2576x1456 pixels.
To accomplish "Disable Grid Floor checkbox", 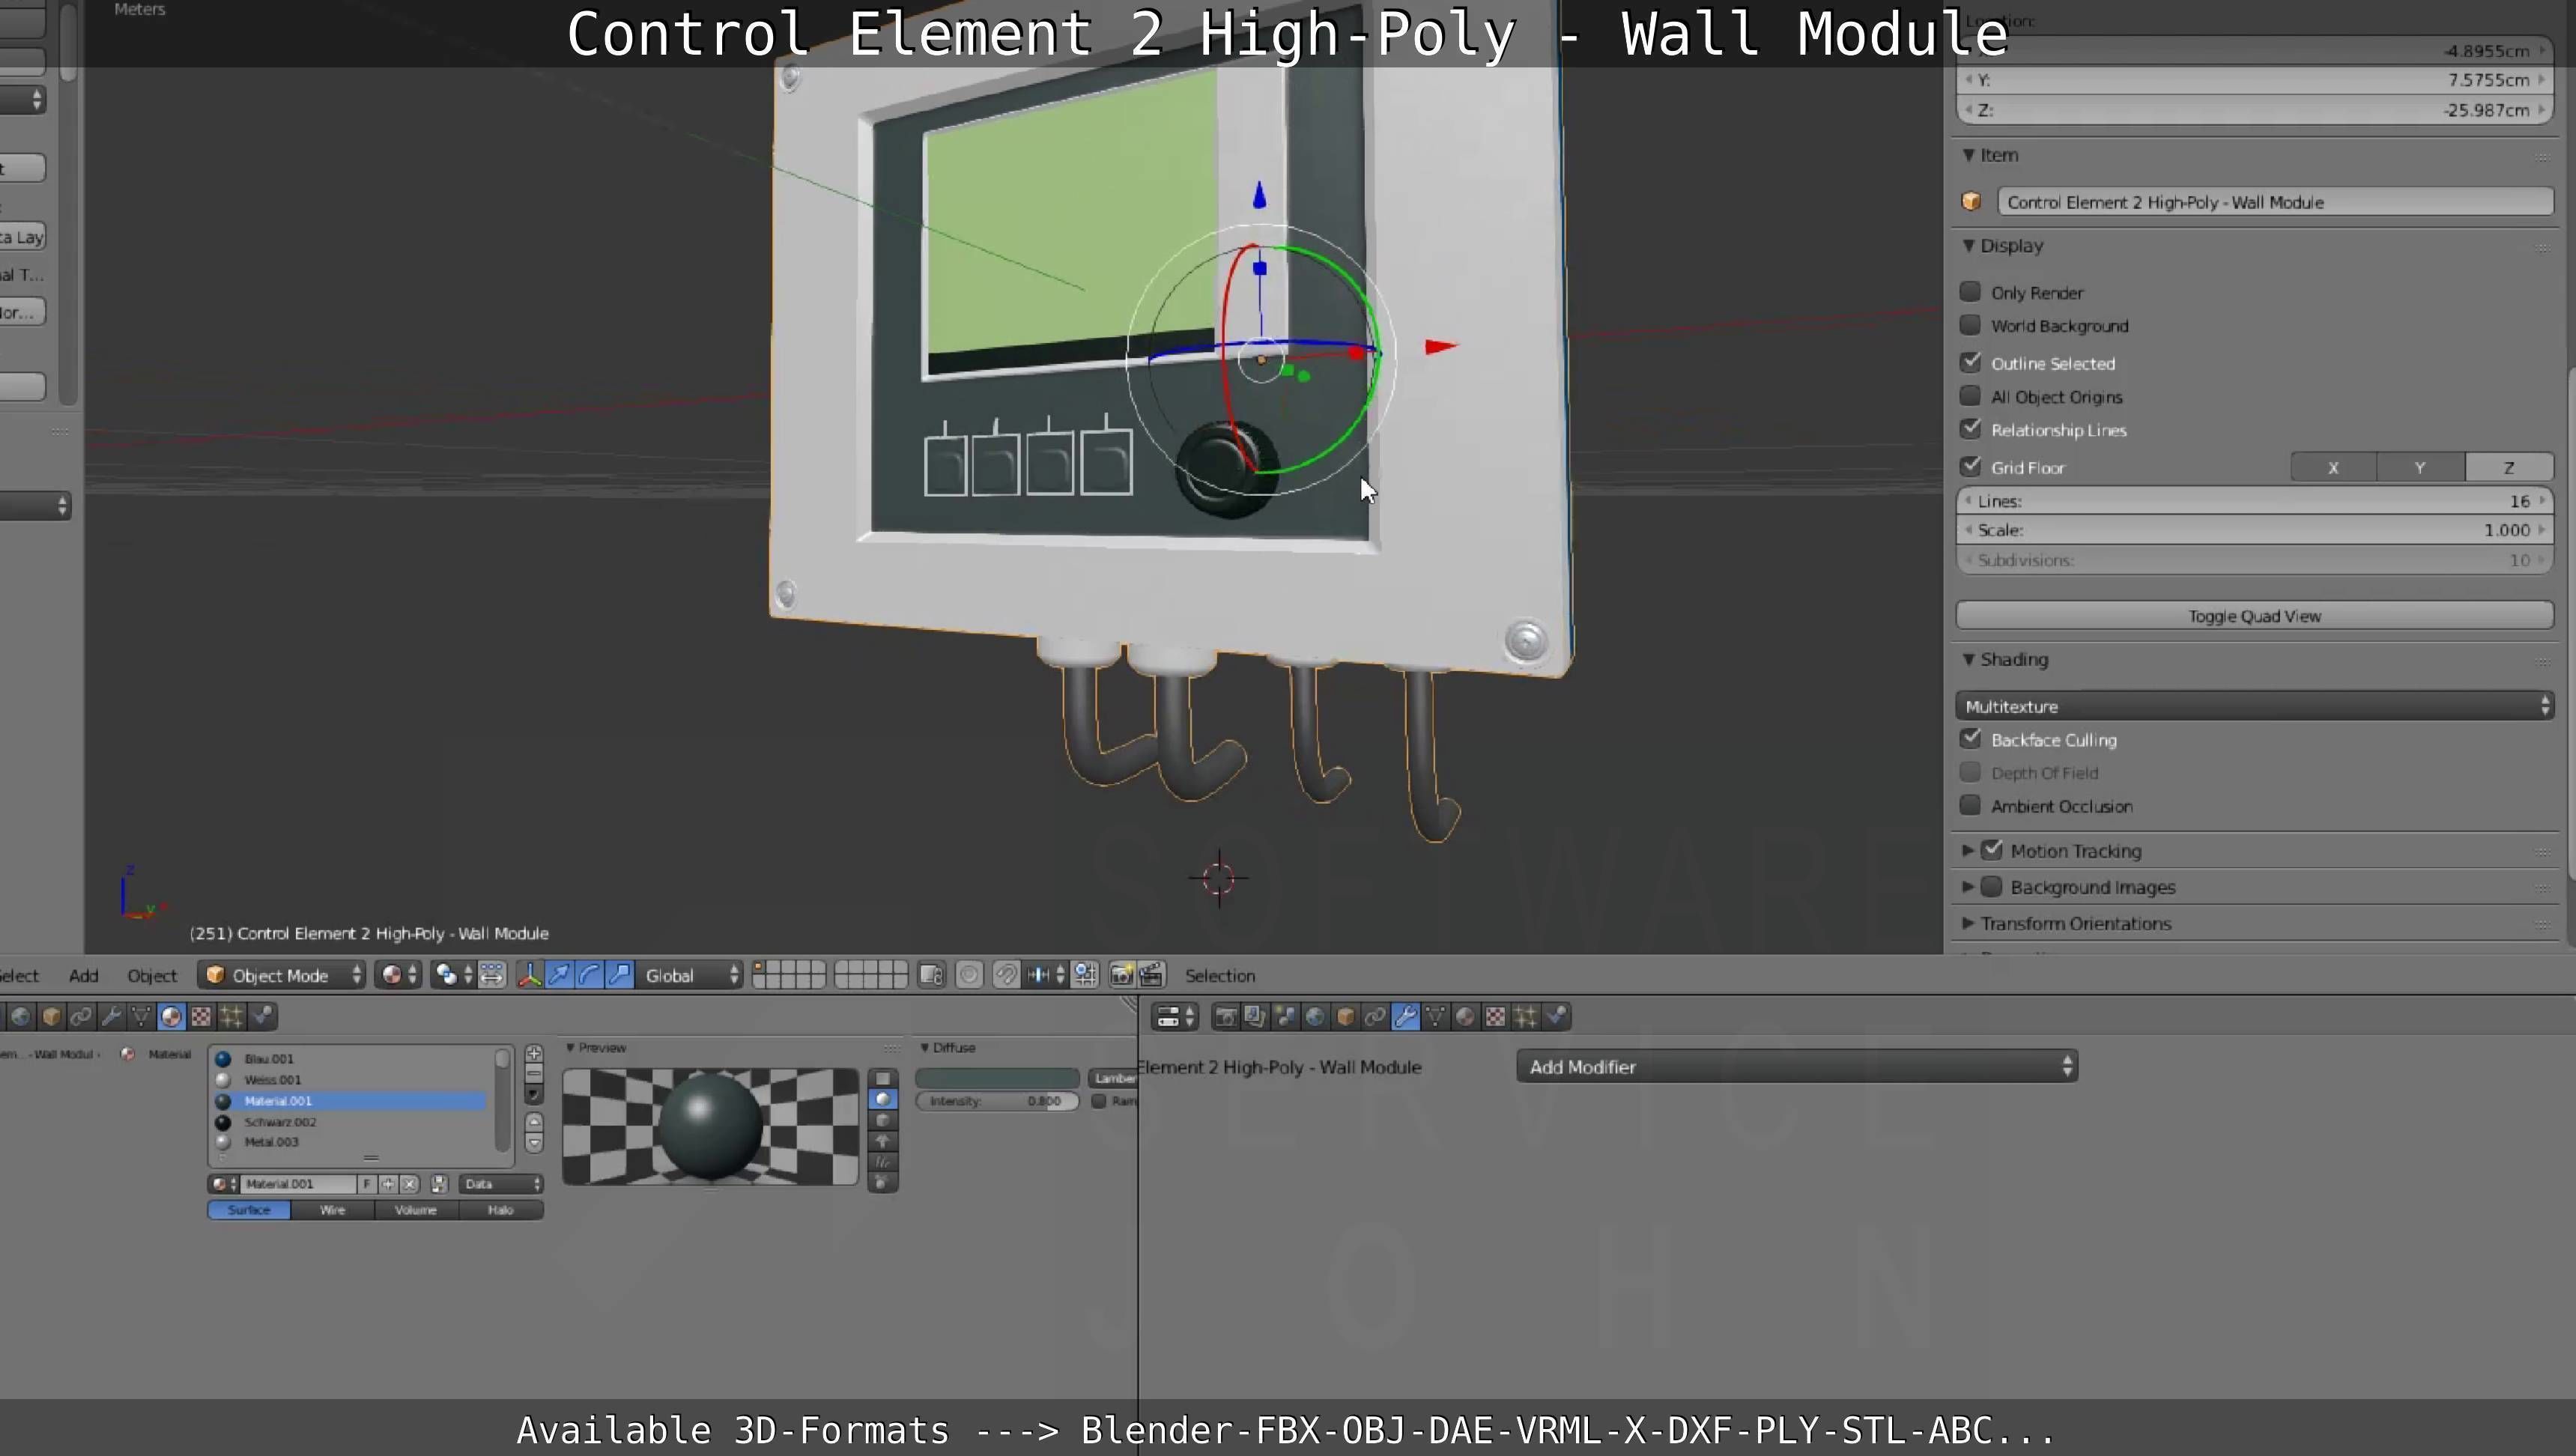I will tap(1970, 466).
